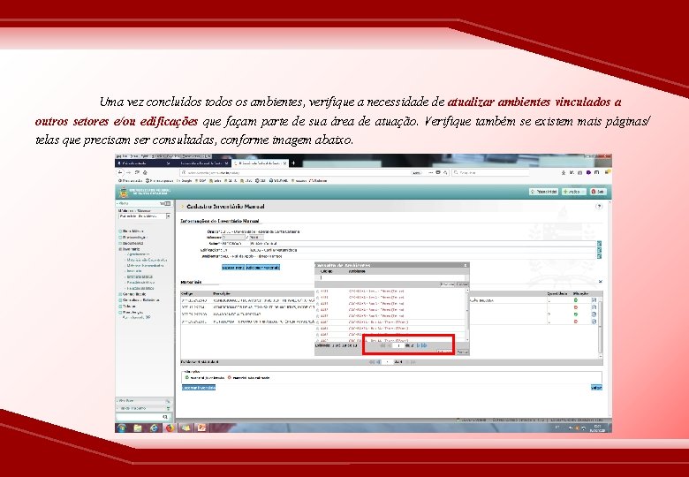689x477 pixels.
Task: Open the module selection dropdown in sidebar
Action: tap(169, 216)
